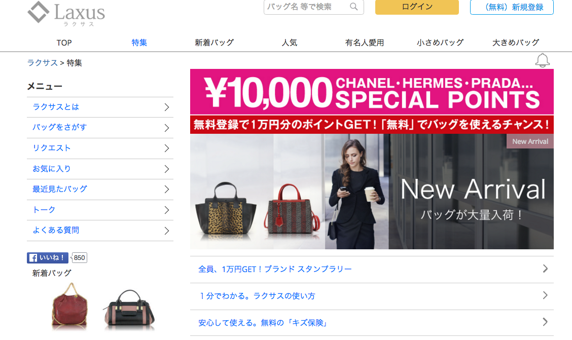Expand the ラクサスとは menu chevron
This screenshot has height=340, width=572.
pyautogui.click(x=167, y=107)
